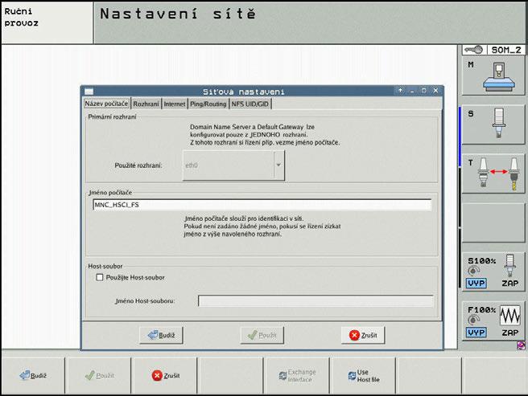The height and width of the screenshot is (396, 528).
Task: Click the M machine icon in the sidebar
Action: (499, 76)
